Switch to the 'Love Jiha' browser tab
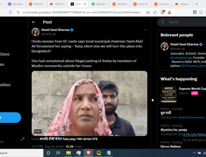 point(162,4)
